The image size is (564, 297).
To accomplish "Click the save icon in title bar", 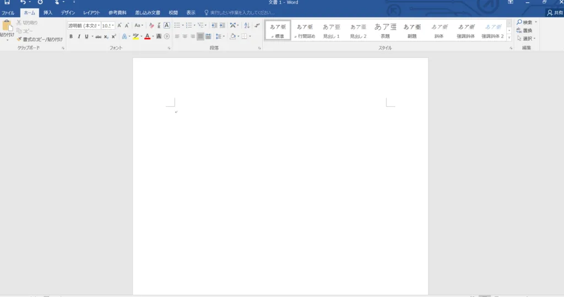I will [x=7, y=3].
